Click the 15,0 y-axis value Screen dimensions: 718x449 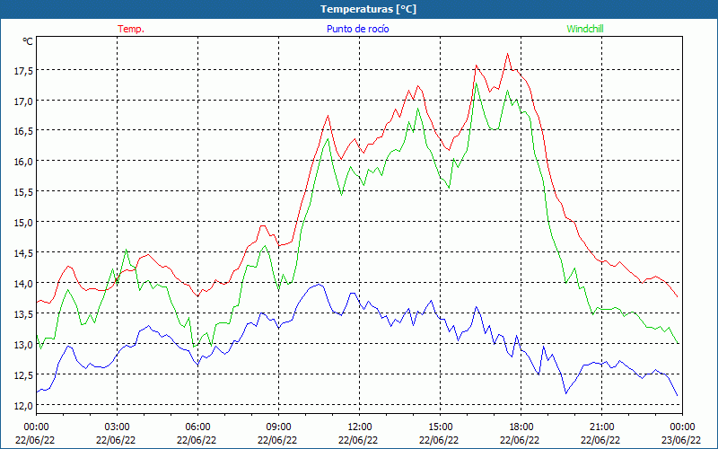23,222
